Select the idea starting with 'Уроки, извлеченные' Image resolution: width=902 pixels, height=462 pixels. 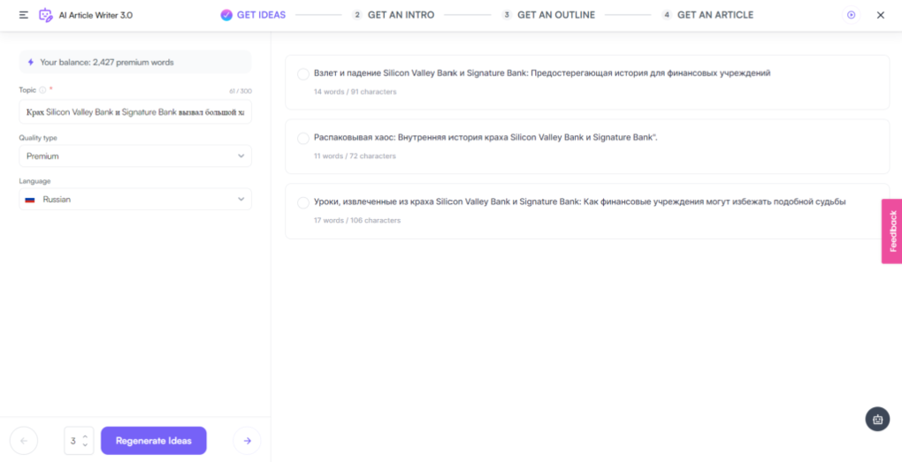pos(303,203)
